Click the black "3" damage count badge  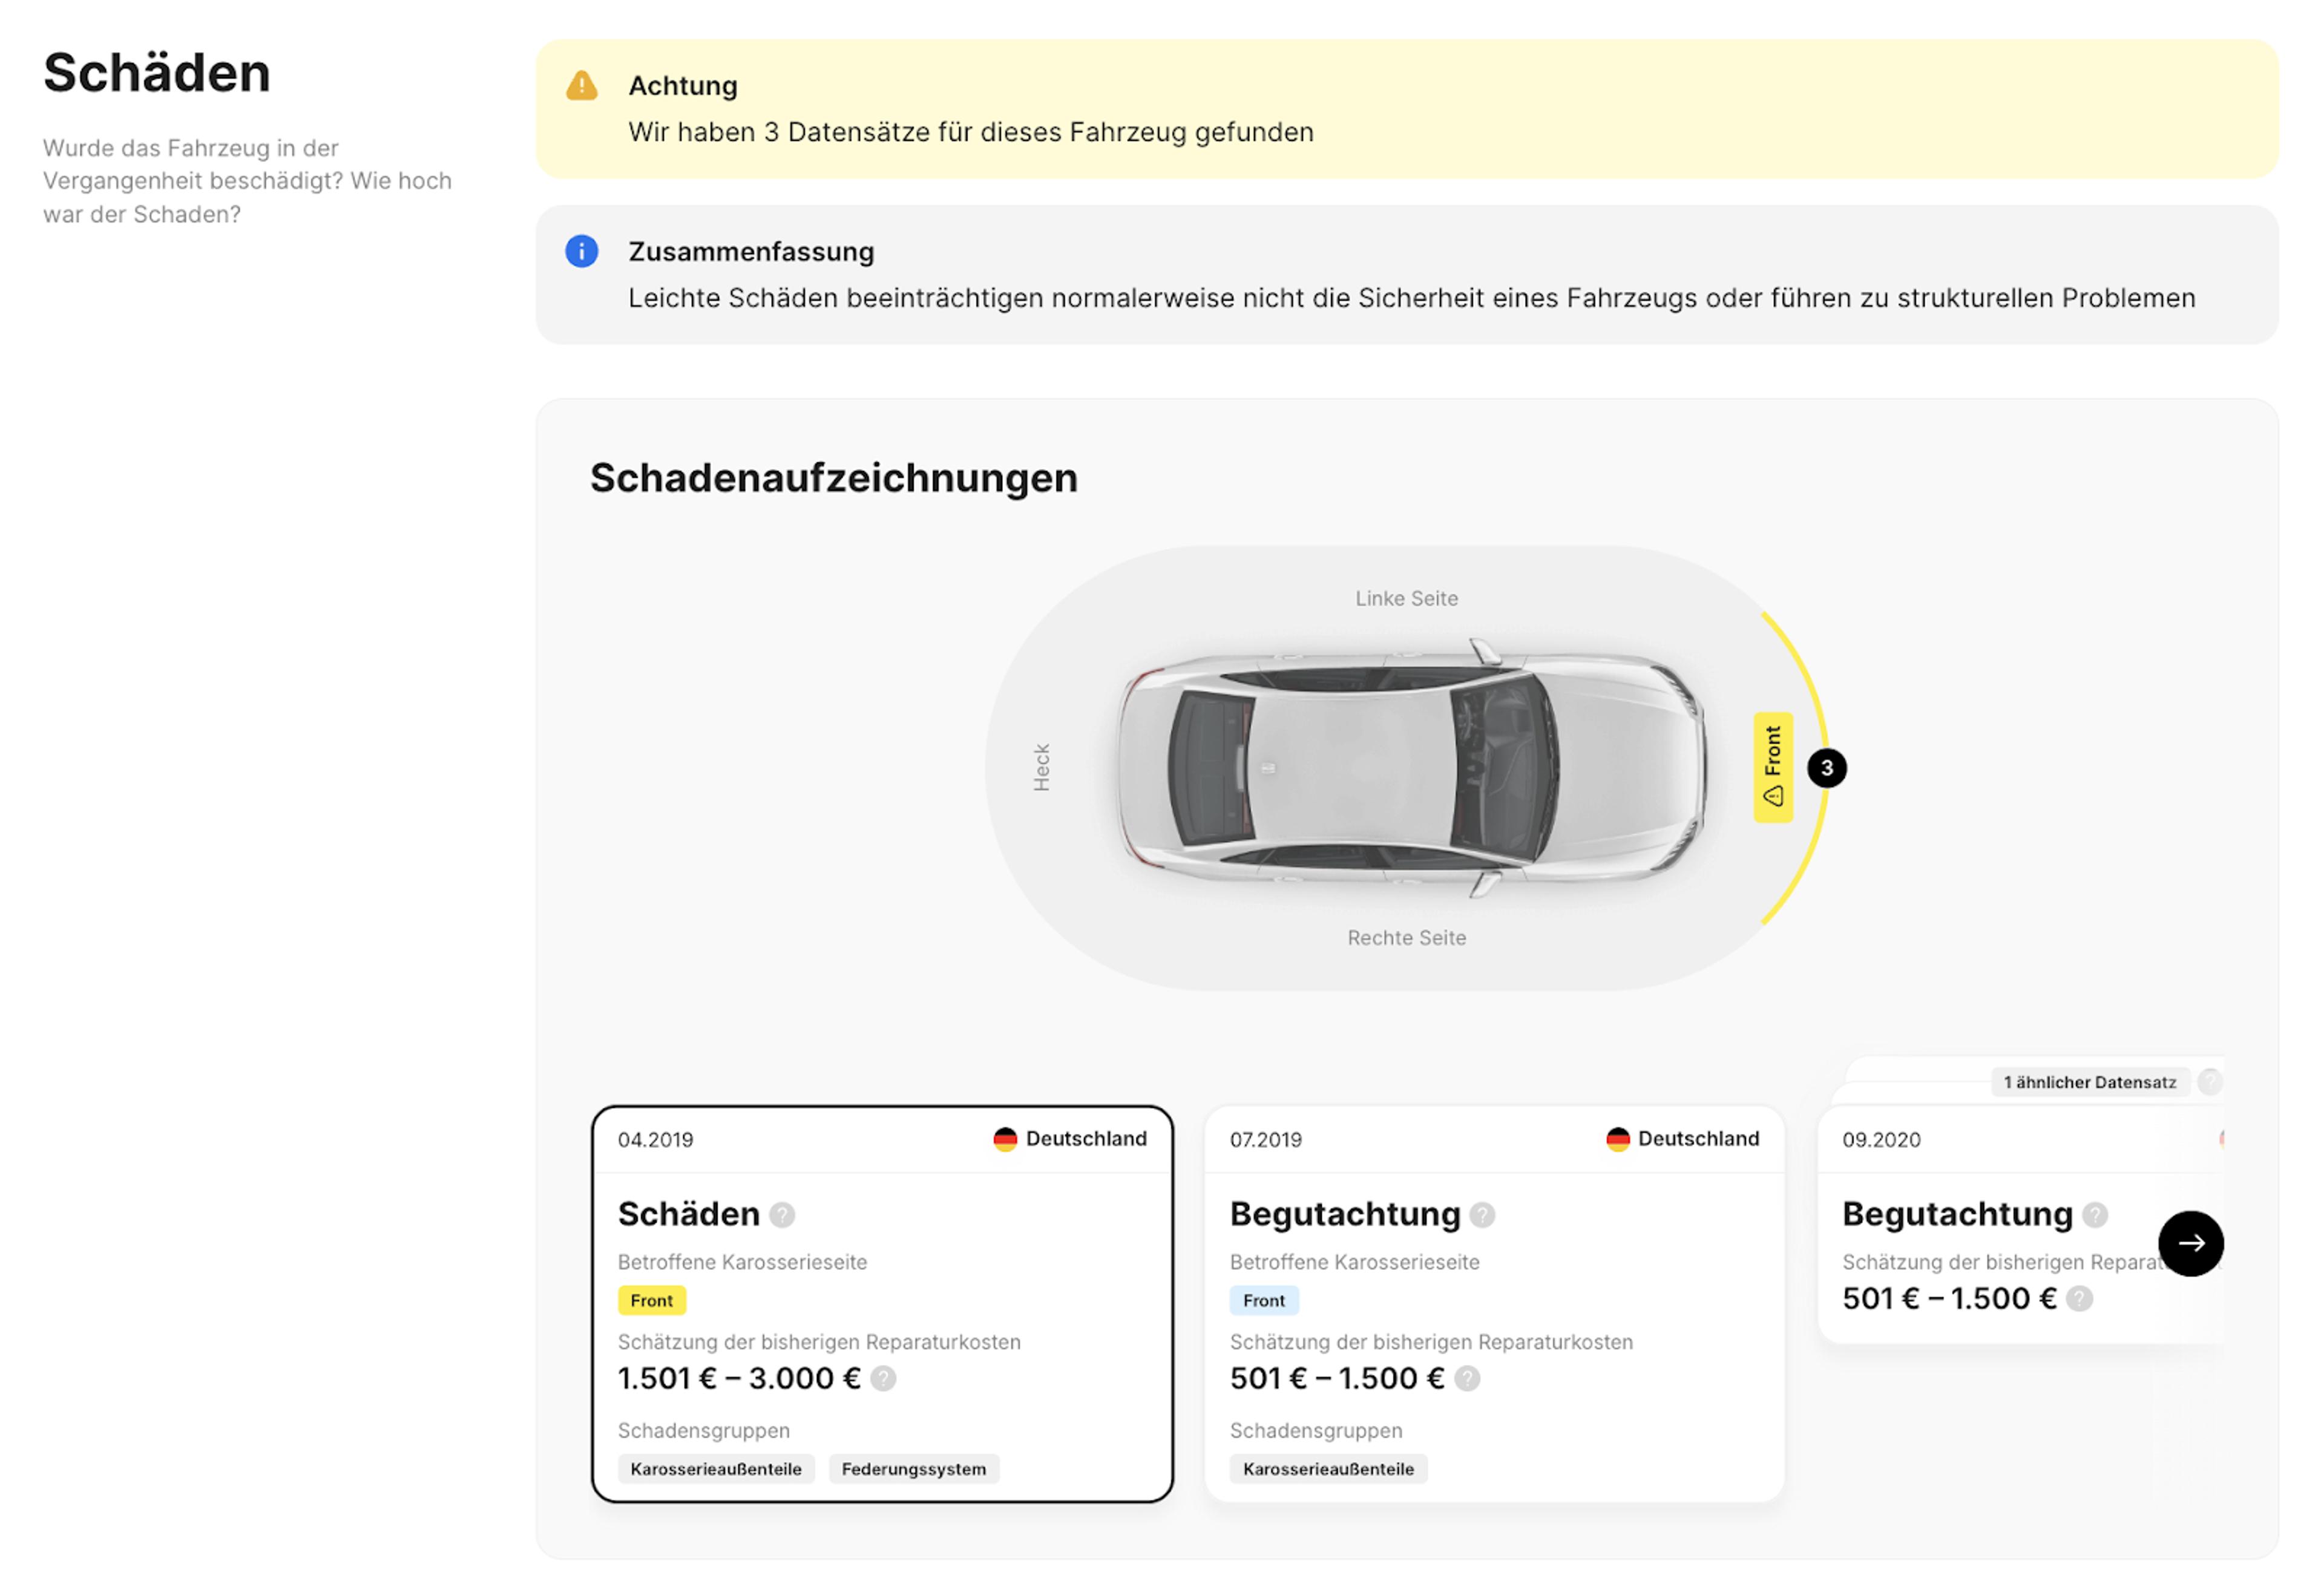(1827, 766)
